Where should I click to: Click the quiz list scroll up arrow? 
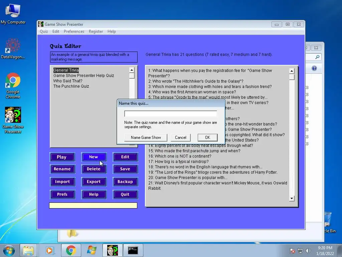coord(132,70)
